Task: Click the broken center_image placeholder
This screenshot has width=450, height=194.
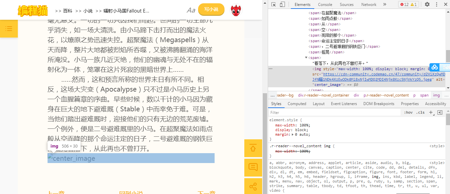Action: tap(131, 158)
